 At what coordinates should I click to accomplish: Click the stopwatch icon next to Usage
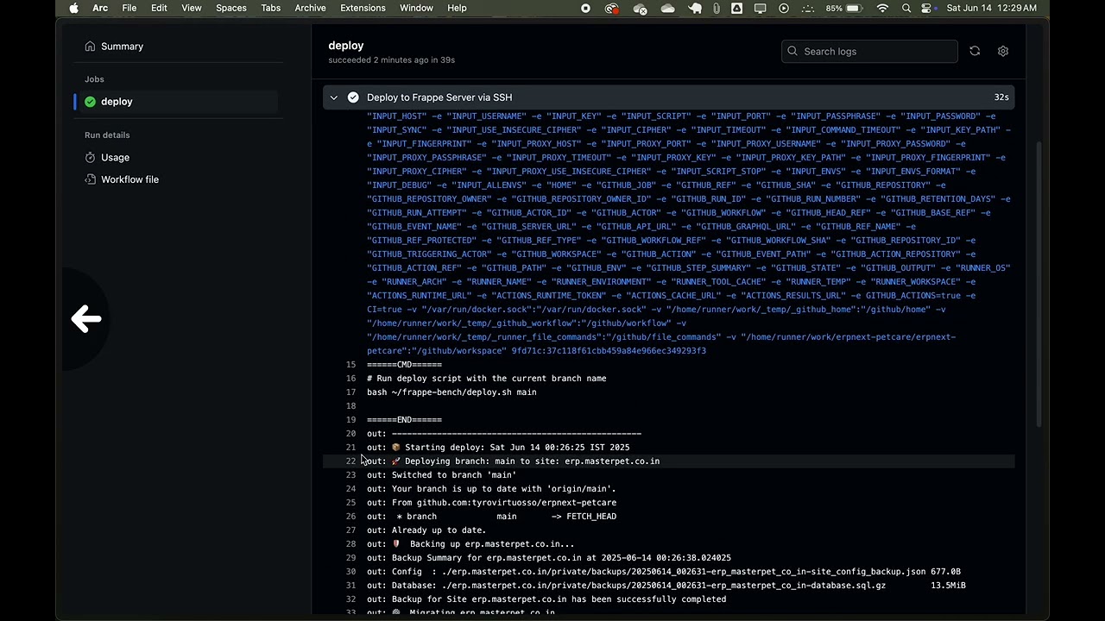90,158
